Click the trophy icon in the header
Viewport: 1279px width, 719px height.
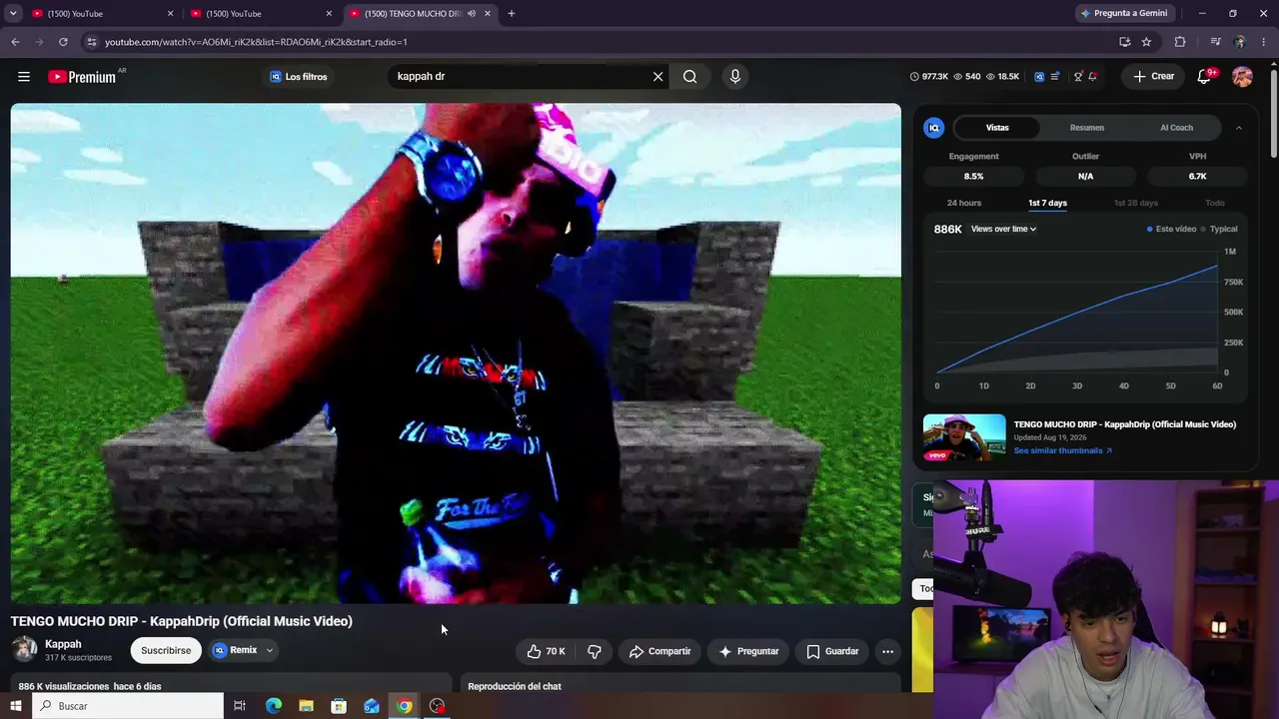pos(1078,77)
